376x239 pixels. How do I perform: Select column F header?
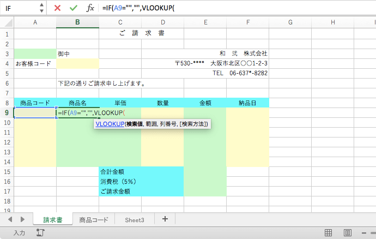point(248,22)
